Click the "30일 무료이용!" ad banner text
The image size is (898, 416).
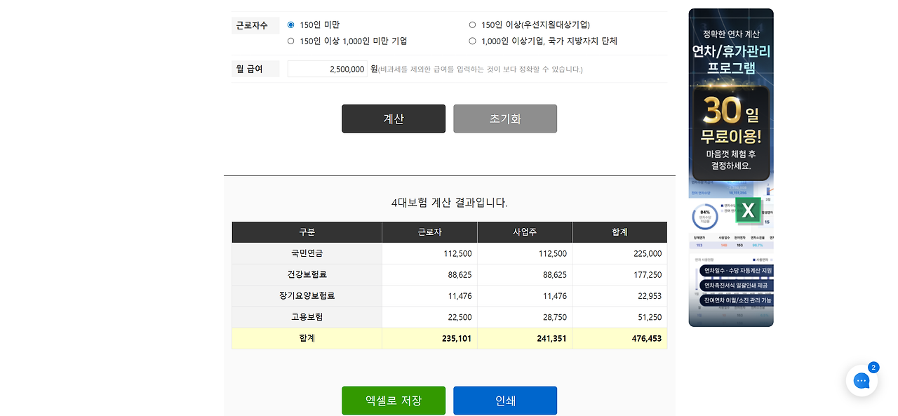[731, 121]
